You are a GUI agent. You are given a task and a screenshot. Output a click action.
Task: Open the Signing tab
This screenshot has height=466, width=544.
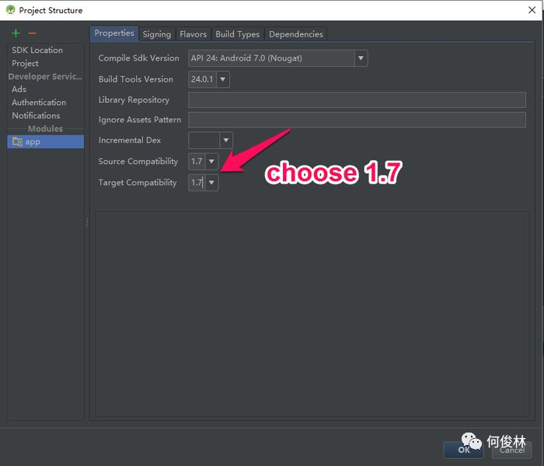coord(157,34)
